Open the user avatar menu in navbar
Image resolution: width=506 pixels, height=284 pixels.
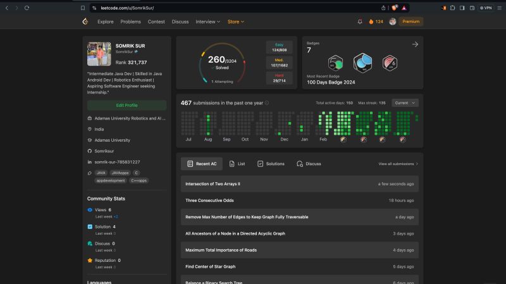pos(392,22)
